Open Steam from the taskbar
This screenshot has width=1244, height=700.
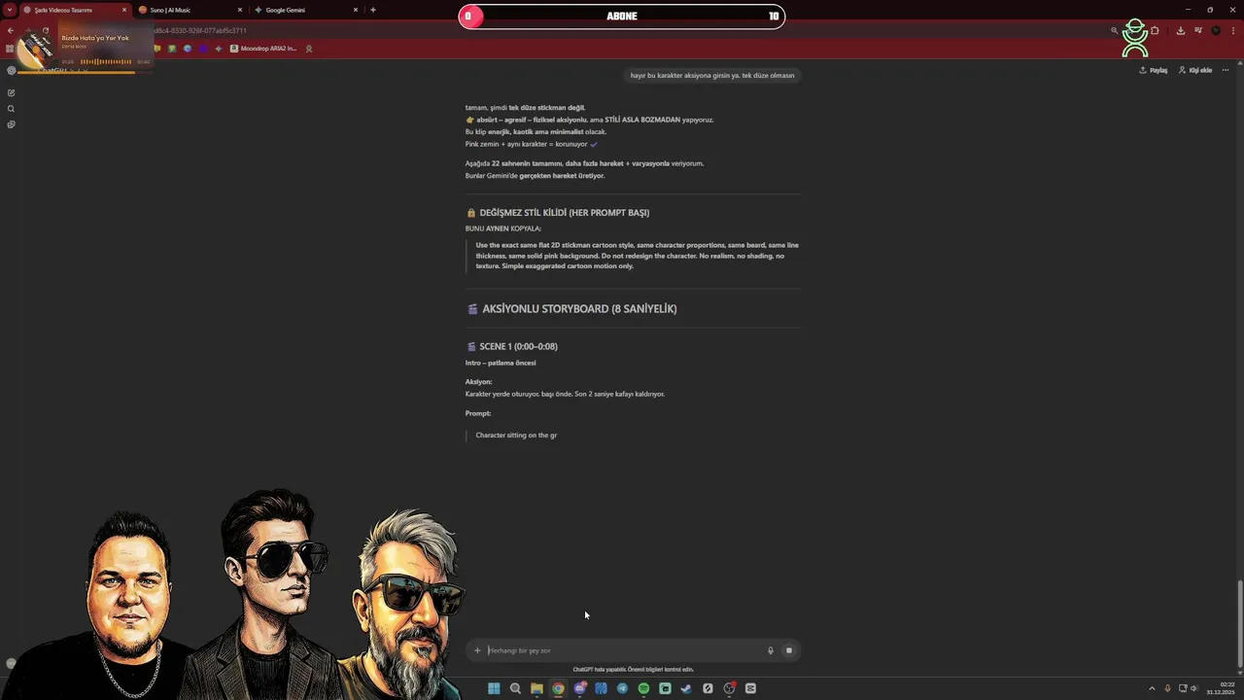click(x=686, y=688)
